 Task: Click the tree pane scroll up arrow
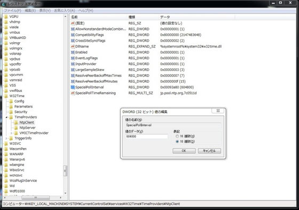[65, 17]
